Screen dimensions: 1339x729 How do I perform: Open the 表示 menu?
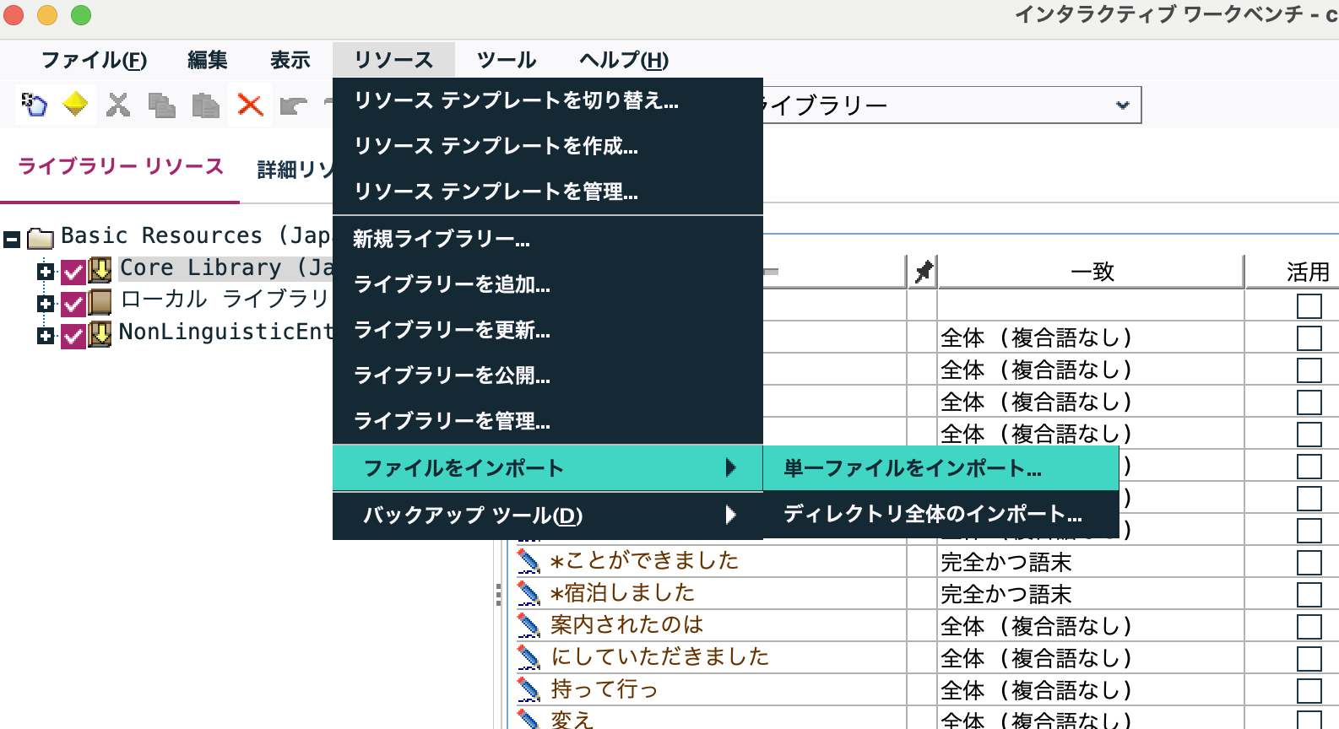click(290, 60)
